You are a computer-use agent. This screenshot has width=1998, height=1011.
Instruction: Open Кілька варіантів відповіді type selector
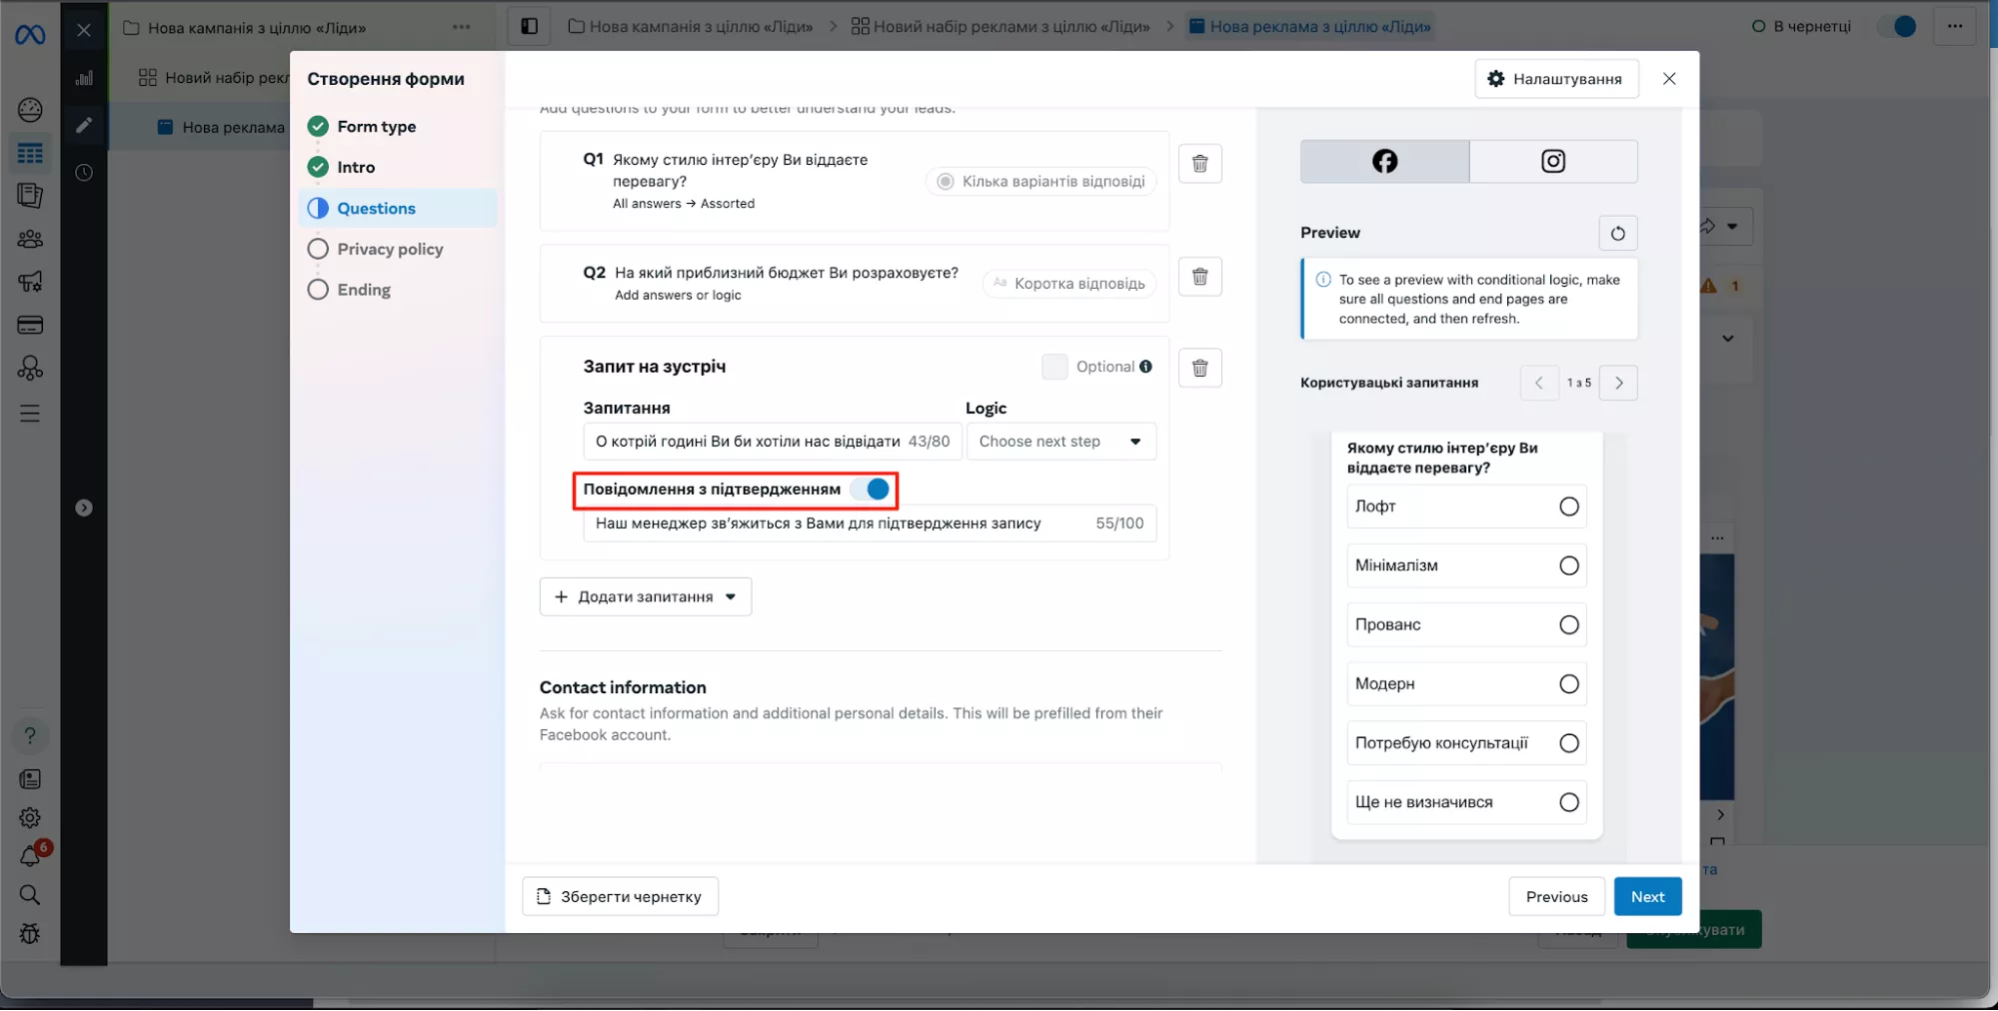coord(1041,182)
